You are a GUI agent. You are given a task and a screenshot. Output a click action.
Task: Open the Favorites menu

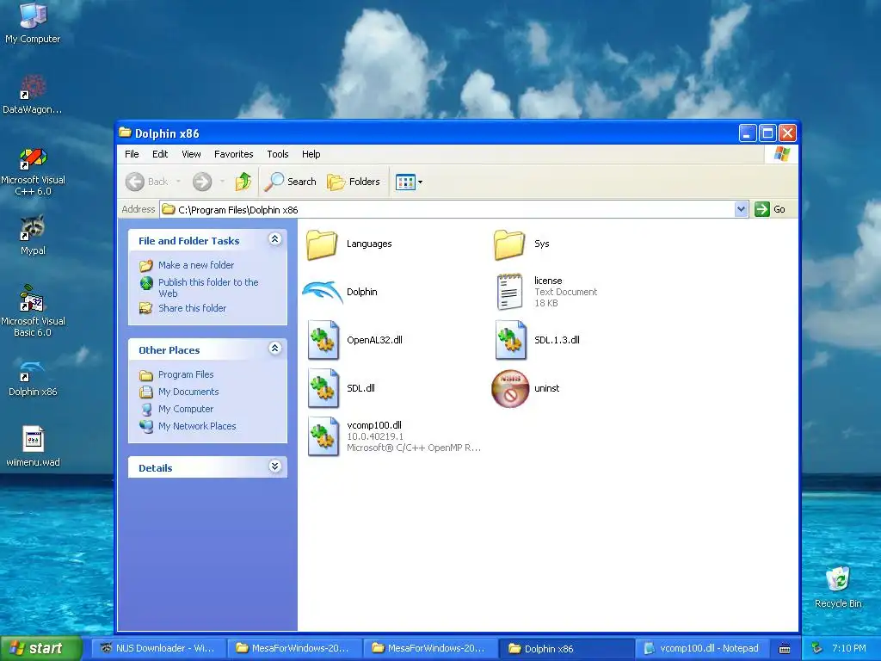234,154
